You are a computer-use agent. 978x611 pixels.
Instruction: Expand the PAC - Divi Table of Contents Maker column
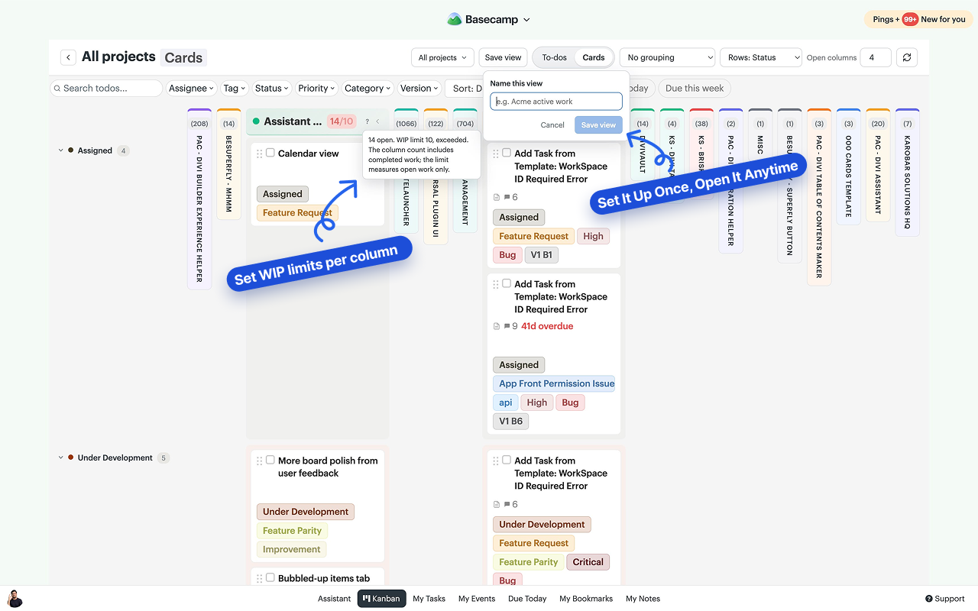(819, 196)
